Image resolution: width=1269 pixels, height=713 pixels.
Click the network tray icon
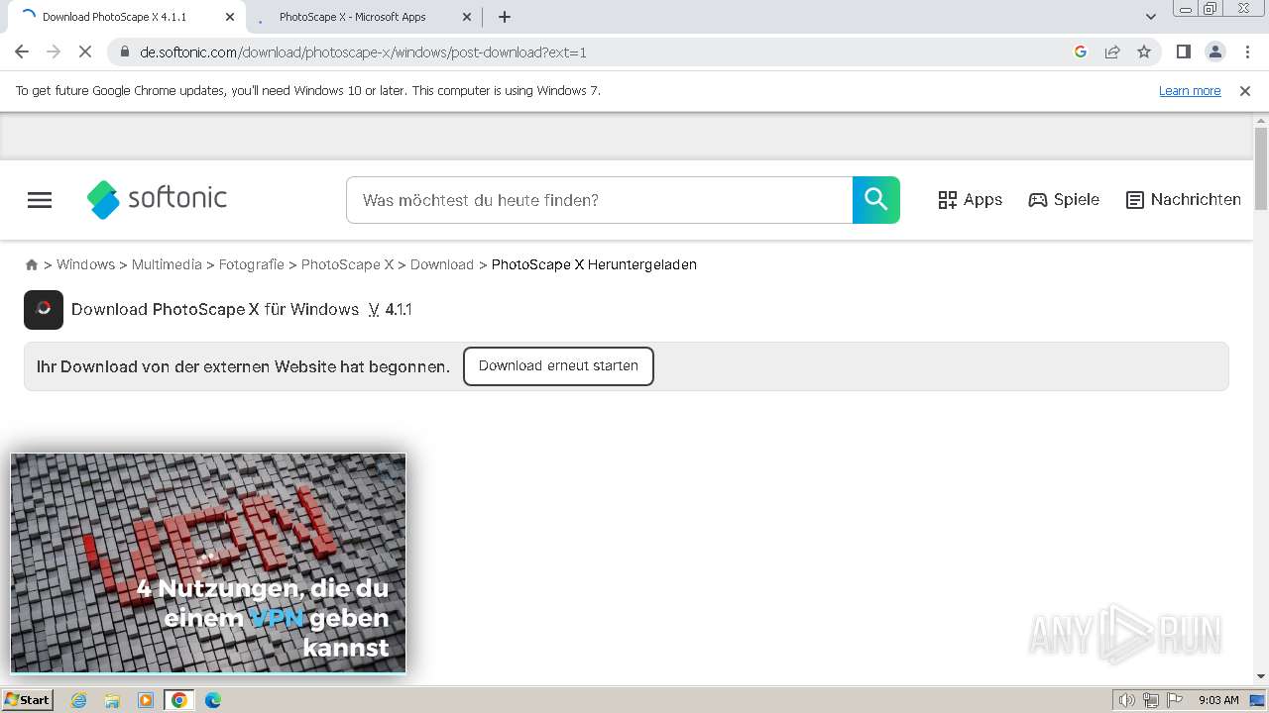[x=1151, y=700]
